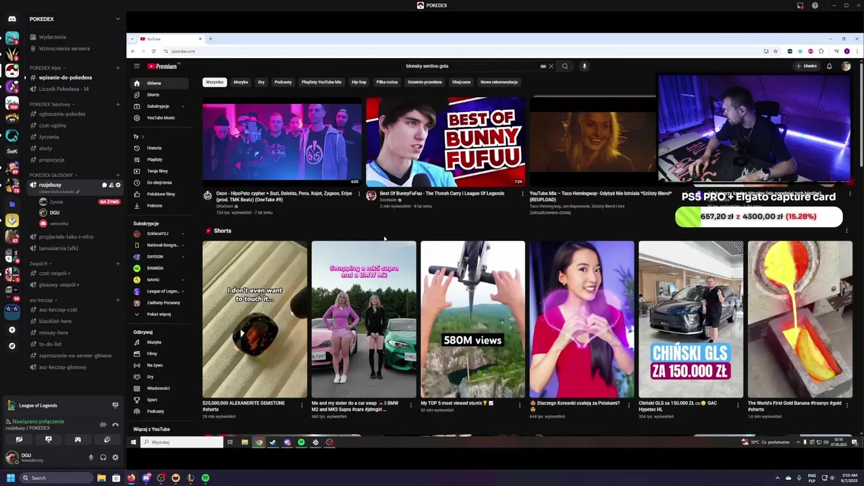The height and width of the screenshot is (486, 864).
Task: Toggle Discord microphone mute
Action: 91,457
